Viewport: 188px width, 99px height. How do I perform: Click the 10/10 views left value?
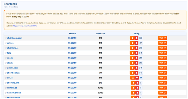point(100,88)
